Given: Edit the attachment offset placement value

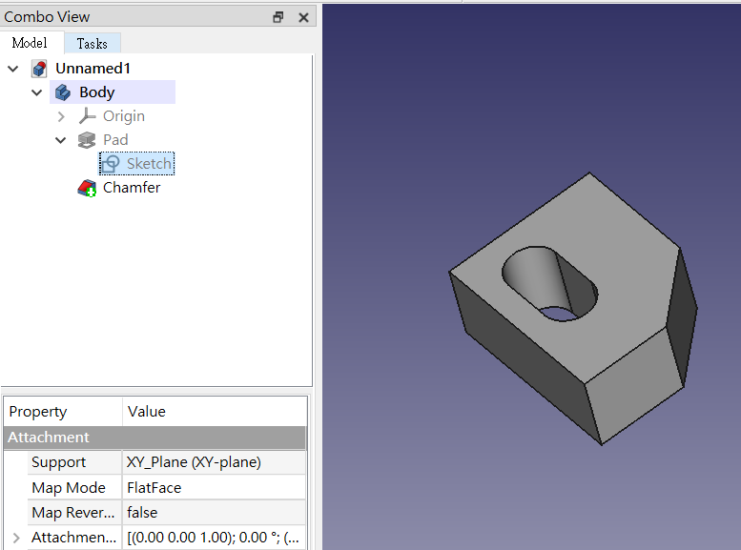Looking at the screenshot, I should (214, 538).
